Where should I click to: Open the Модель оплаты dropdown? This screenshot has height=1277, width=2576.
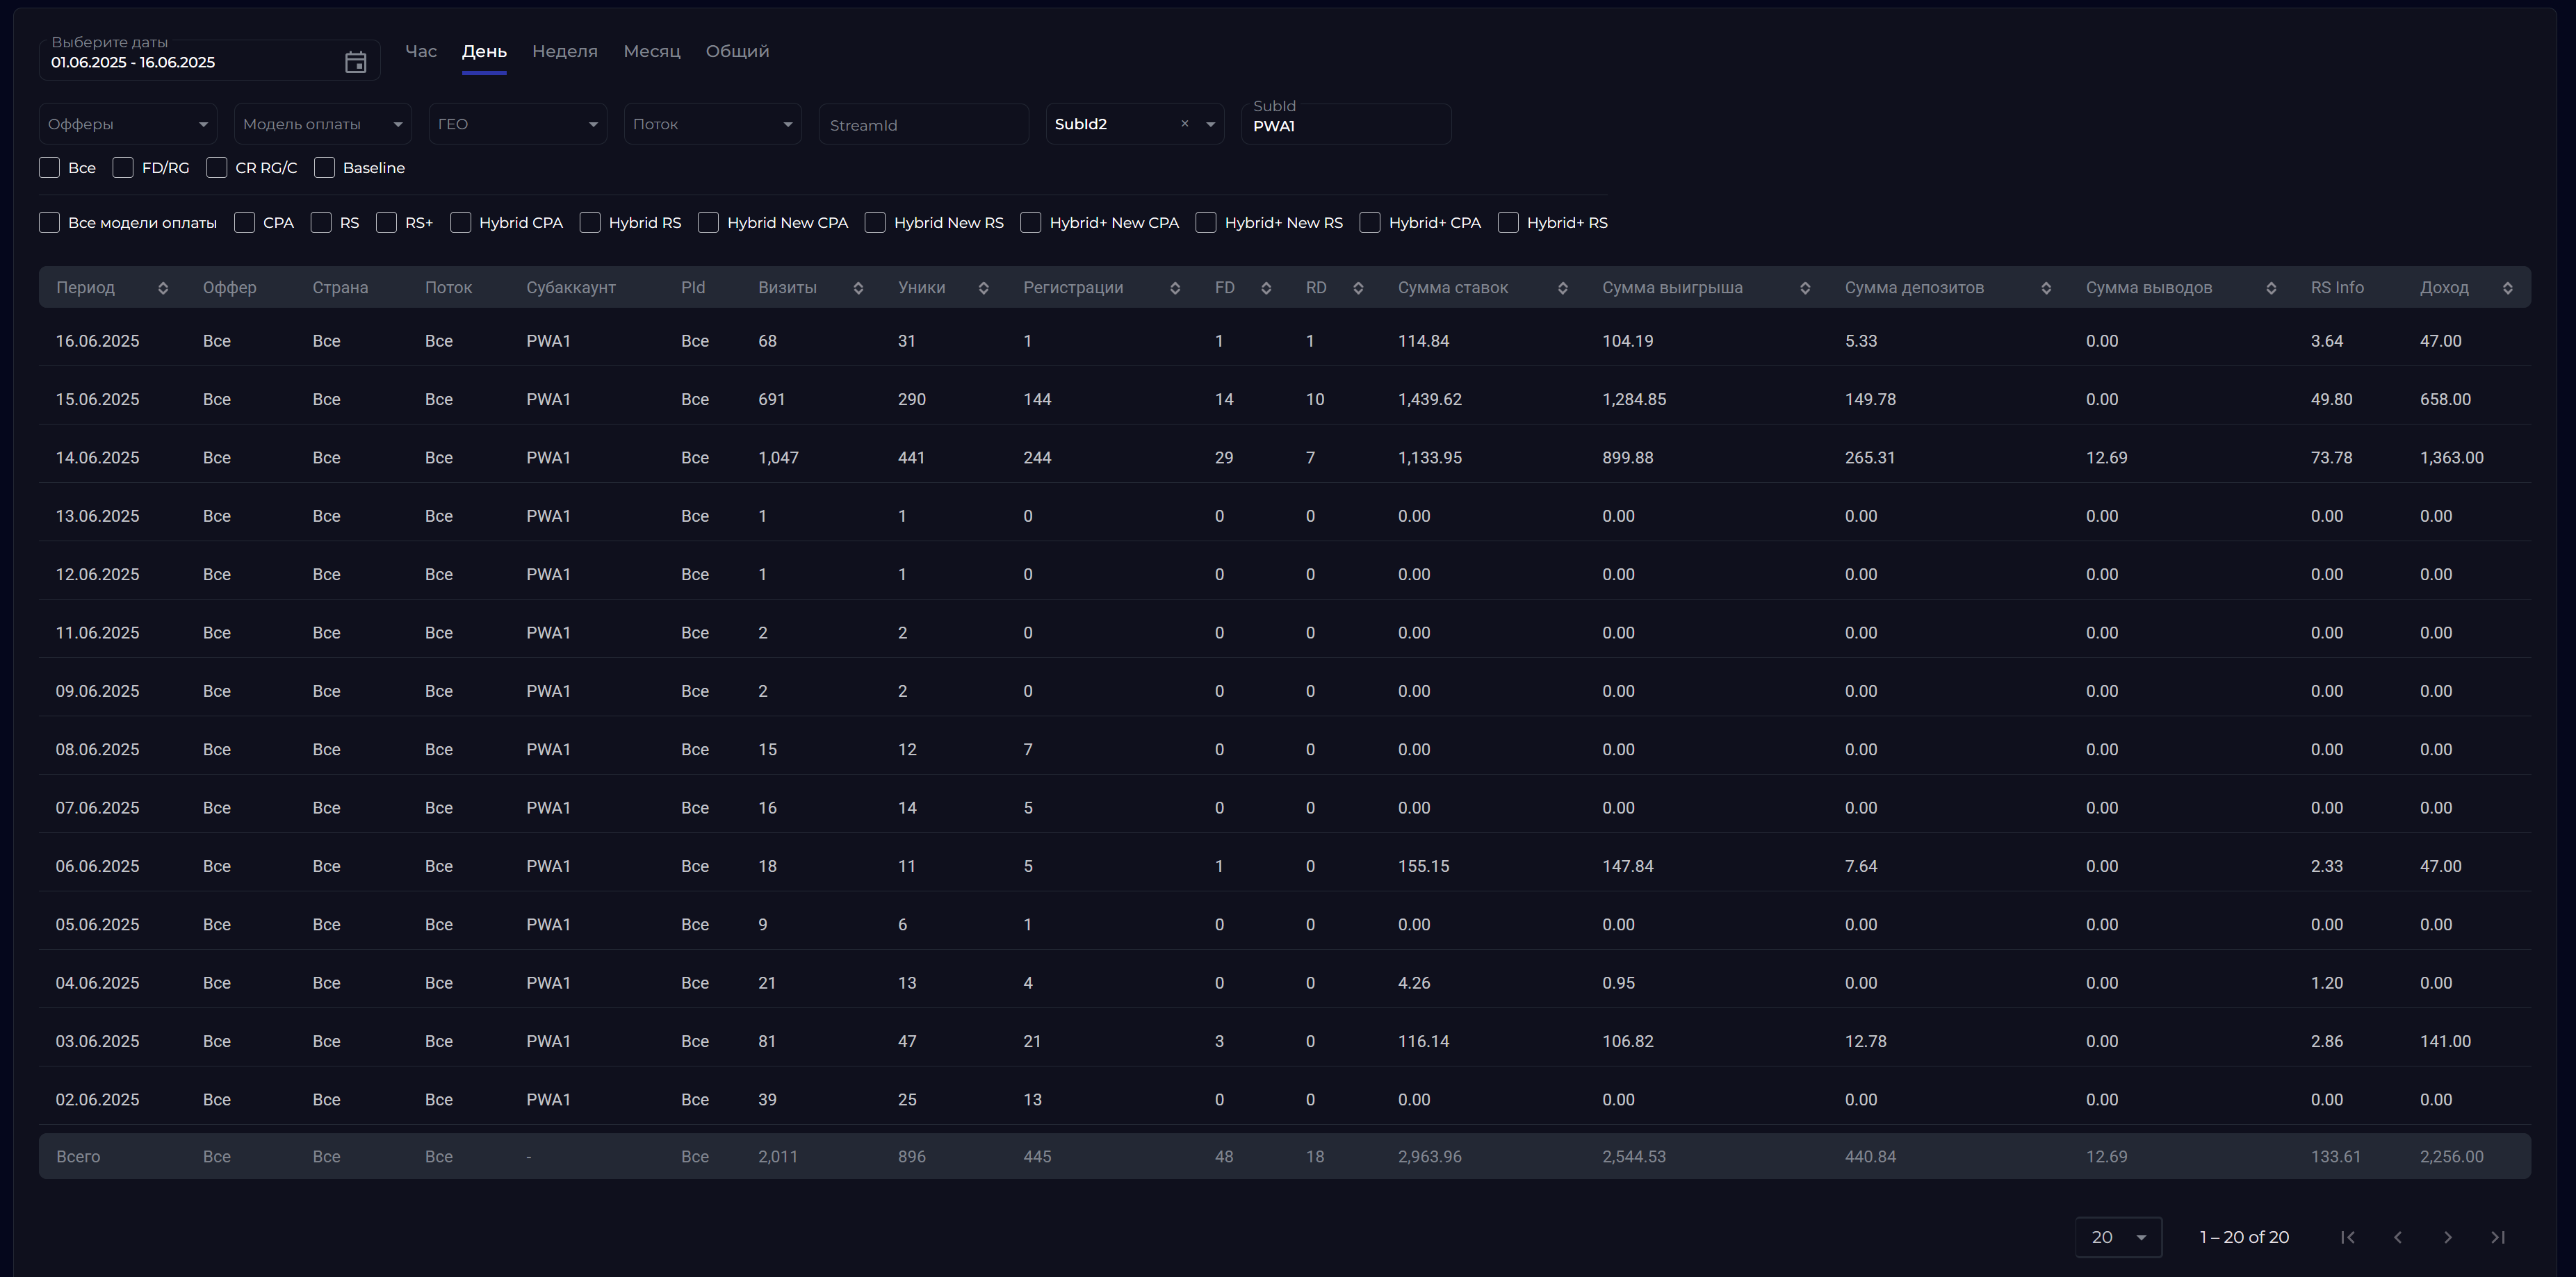tap(323, 124)
